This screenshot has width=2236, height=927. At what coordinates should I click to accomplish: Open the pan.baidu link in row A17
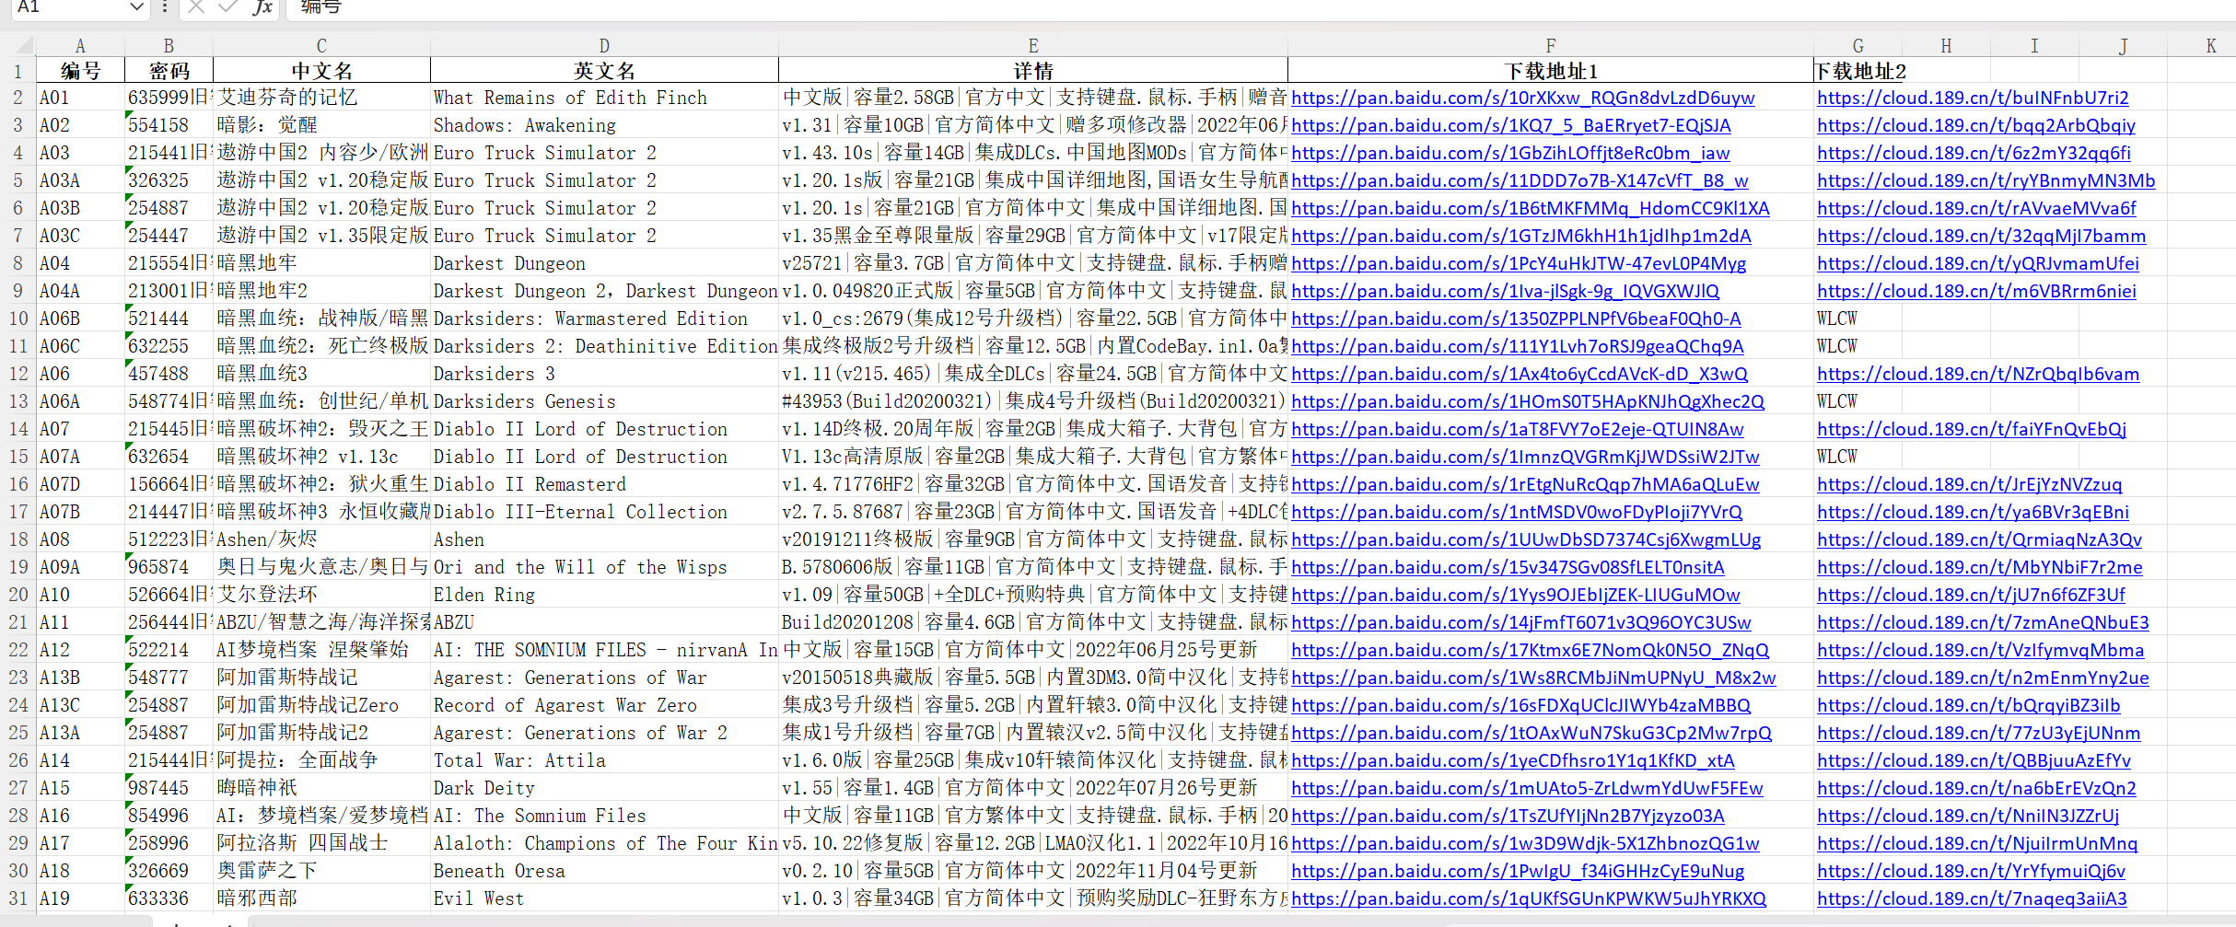click(x=1525, y=843)
